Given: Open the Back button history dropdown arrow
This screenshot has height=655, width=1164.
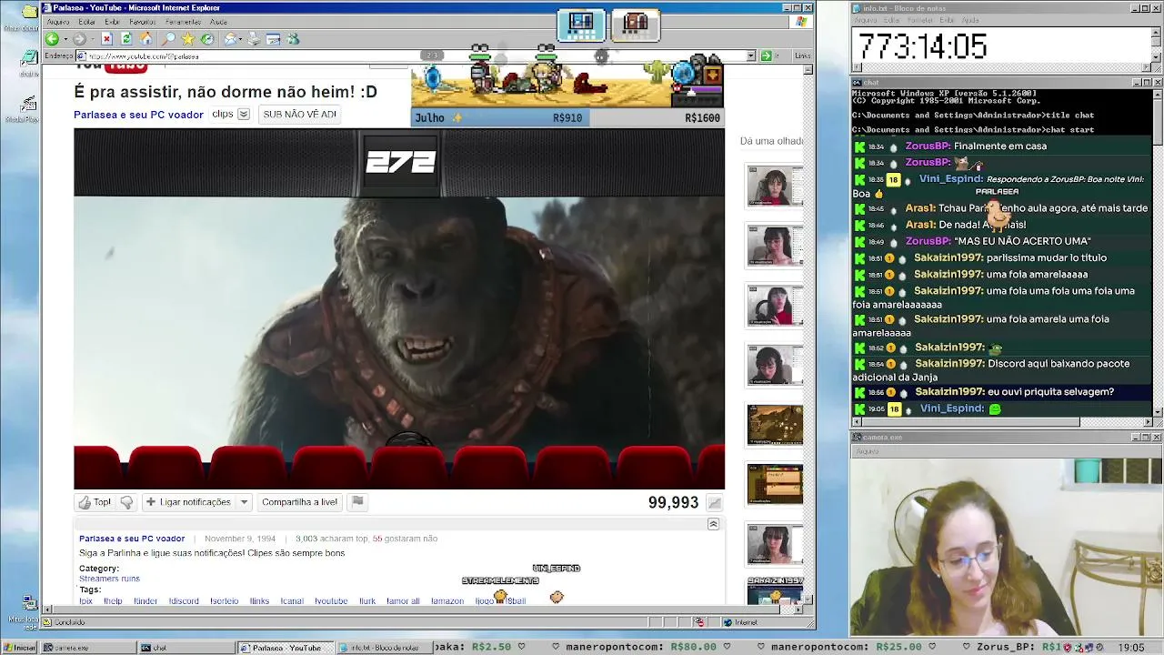Looking at the screenshot, I should (x=64, y=39).
